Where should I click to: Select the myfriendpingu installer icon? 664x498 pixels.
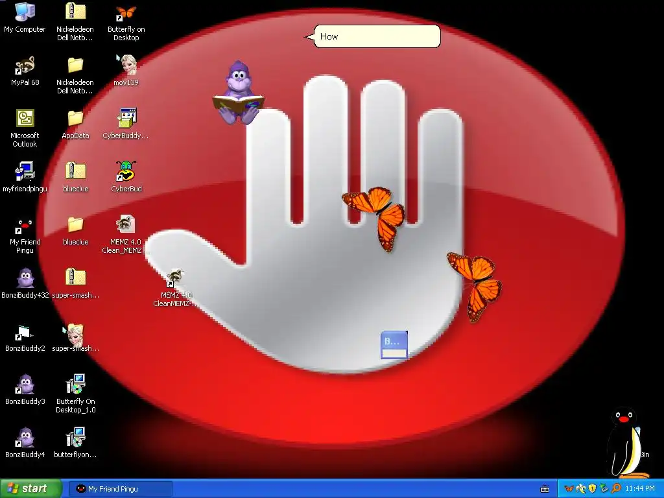[25, 177]
